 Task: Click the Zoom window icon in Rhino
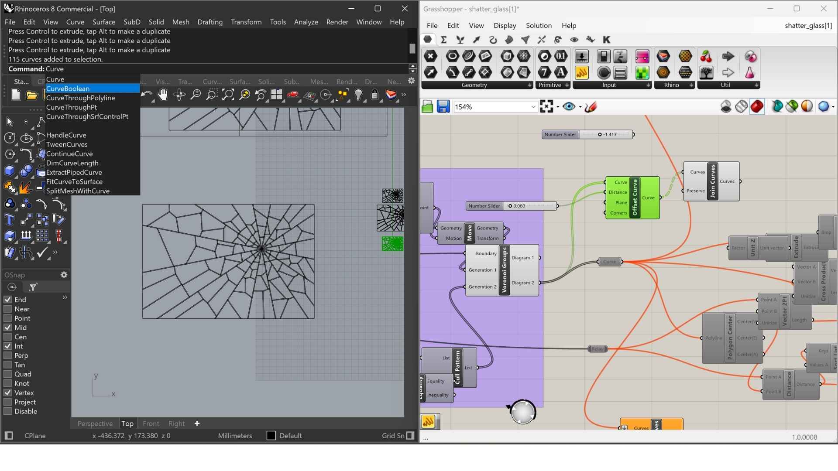[x=212, y=95]
